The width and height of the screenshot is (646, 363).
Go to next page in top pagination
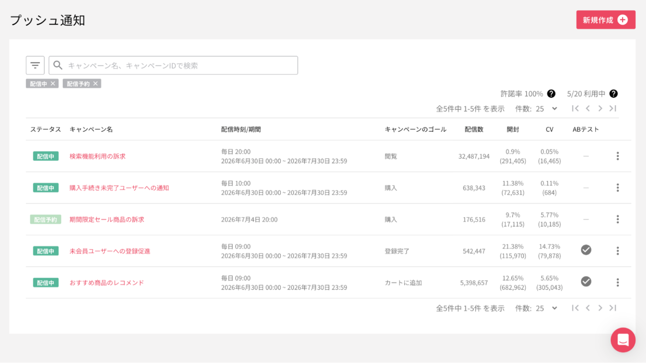(600, 108)
